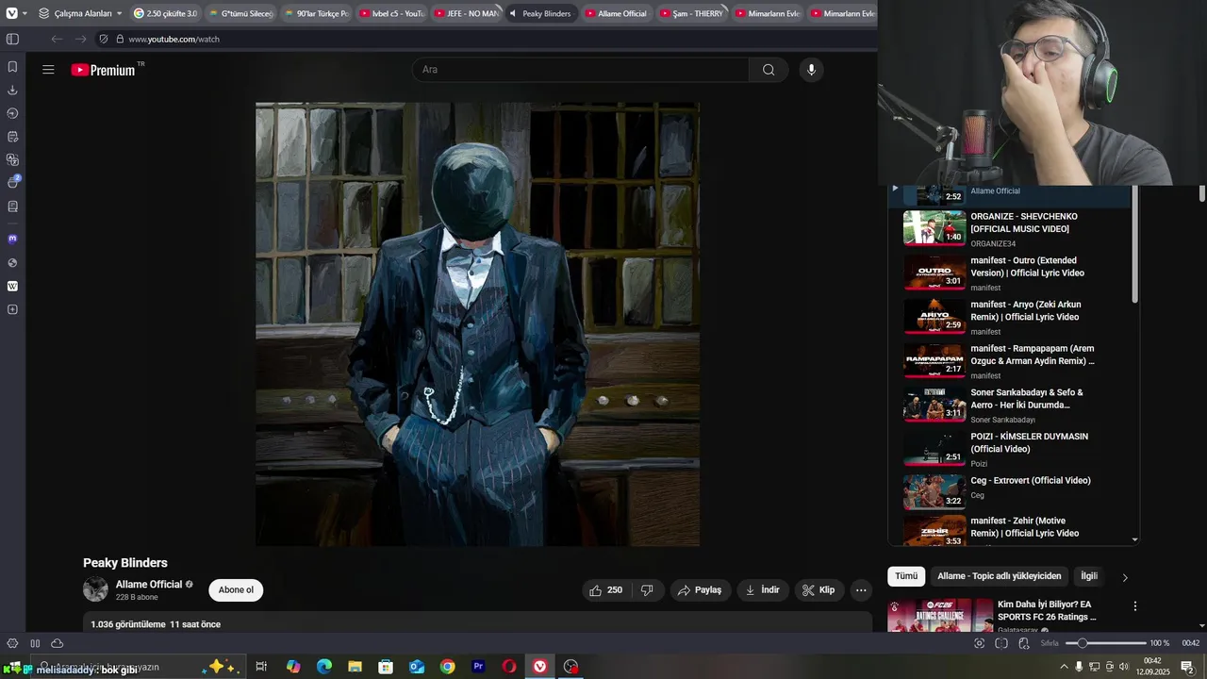Adjust the page zoom slider
The image size is (1207, 679).
[1105, 643]
